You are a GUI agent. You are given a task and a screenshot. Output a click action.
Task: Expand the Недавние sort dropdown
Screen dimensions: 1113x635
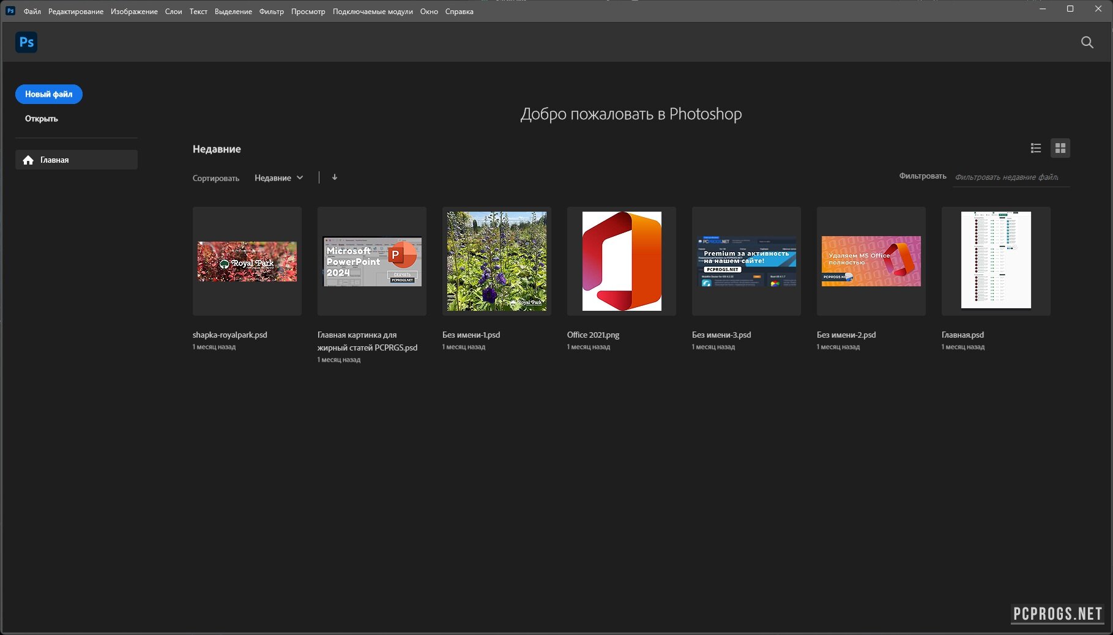pos(278,178)
